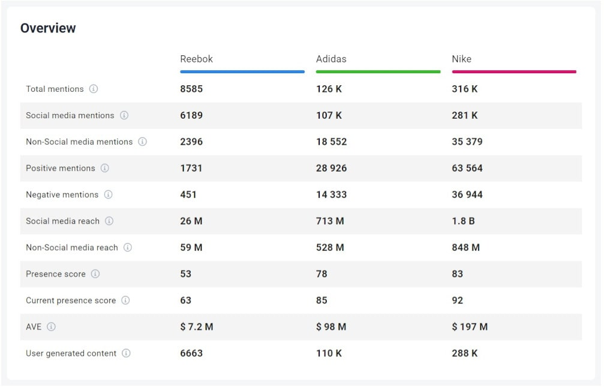Select the Reebok column header

pyautogui.click(x=197, y=59)
